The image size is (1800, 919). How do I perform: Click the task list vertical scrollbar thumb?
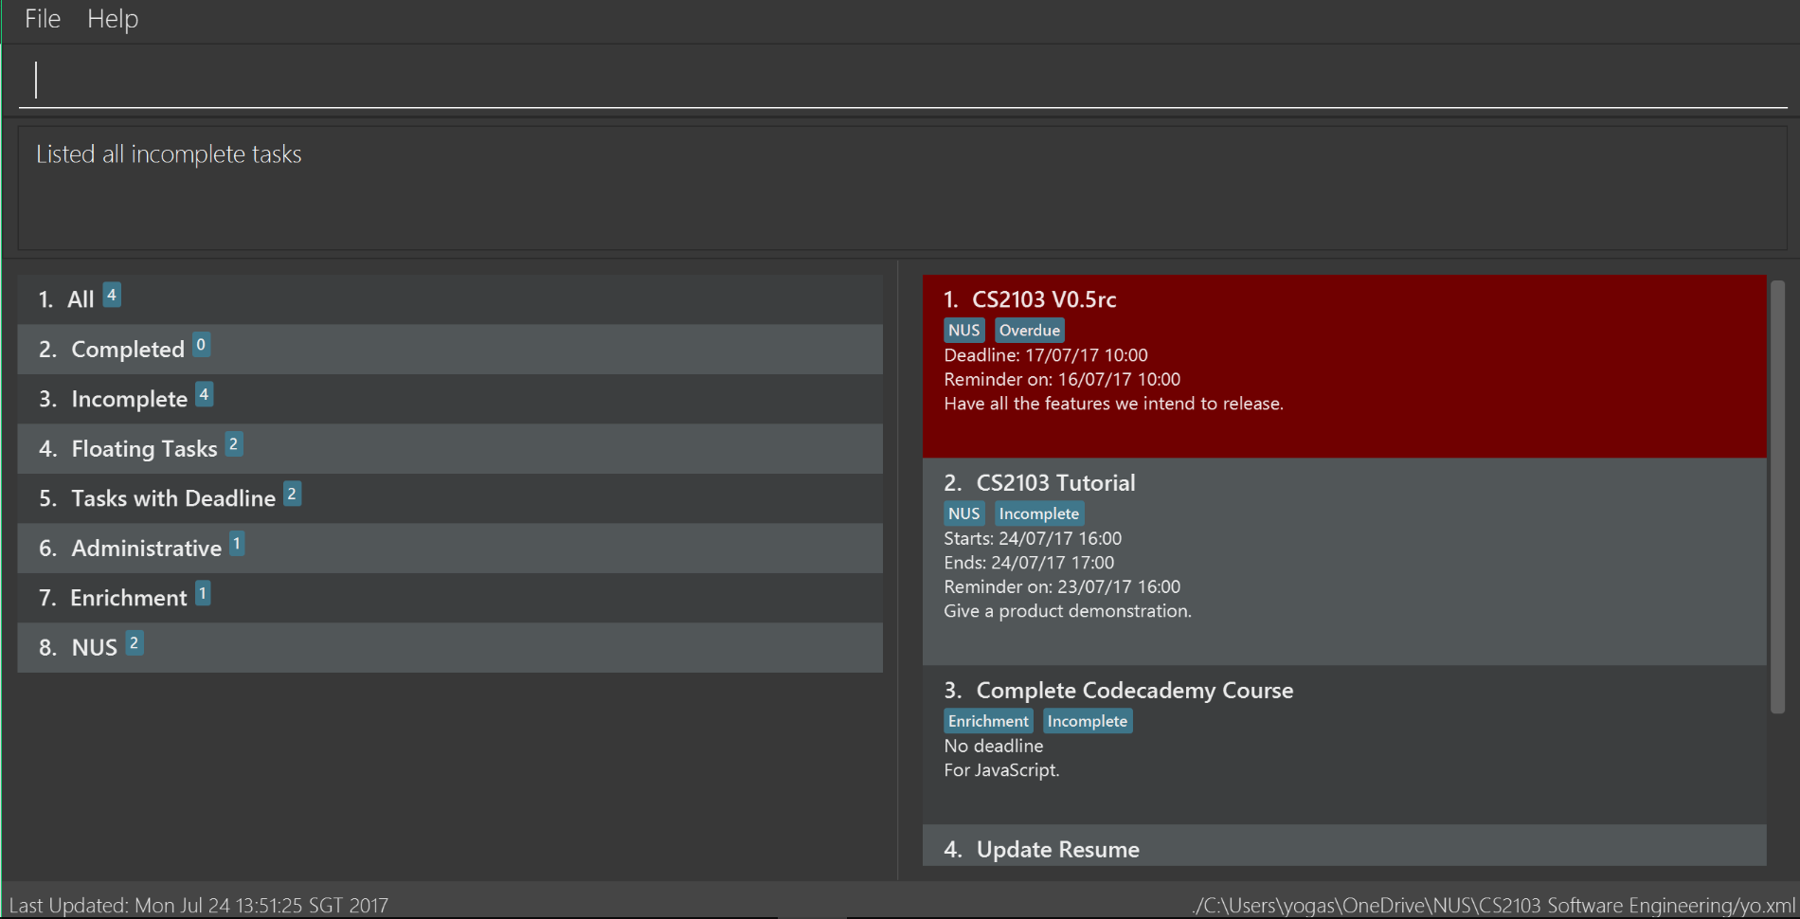tap(1777, 496)
